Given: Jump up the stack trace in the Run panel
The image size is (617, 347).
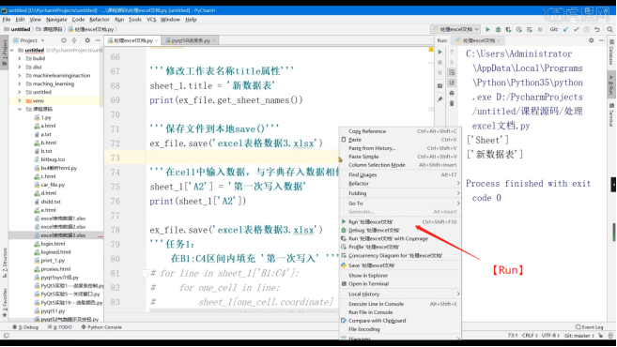Looking at the screenshot, I should (452, 52).
